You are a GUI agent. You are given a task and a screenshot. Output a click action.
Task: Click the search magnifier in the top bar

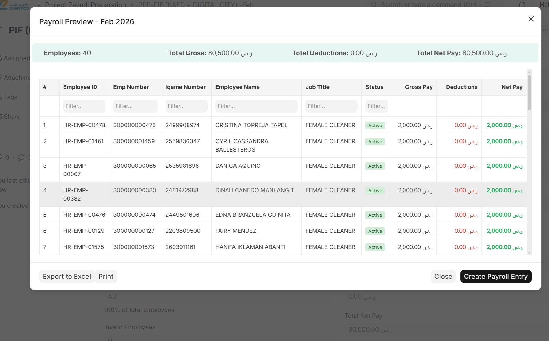tap(374, 4)
